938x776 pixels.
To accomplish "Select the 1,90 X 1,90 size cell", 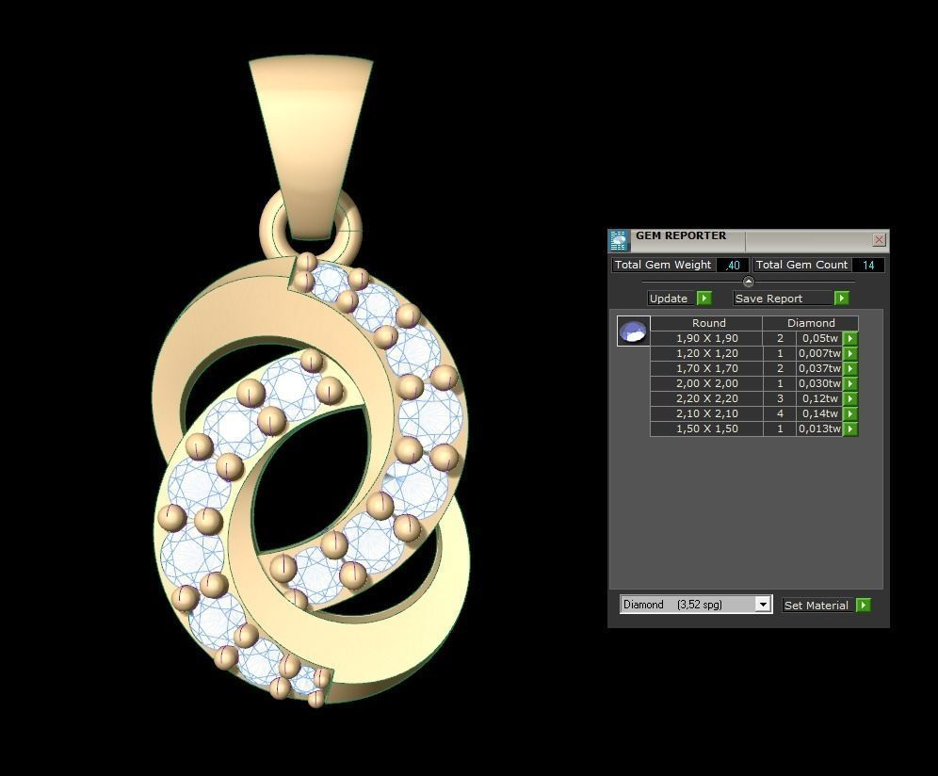I will [706, 339].
